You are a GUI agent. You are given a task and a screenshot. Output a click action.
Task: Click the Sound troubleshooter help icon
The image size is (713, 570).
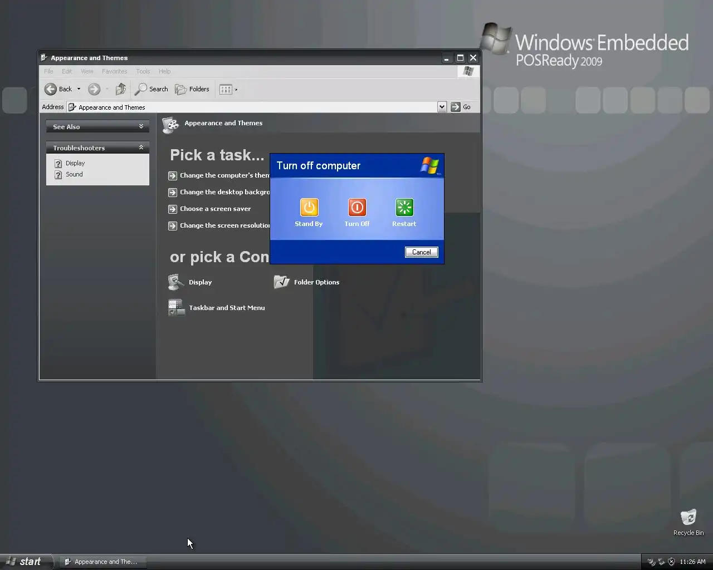click(x=58, y=175)
